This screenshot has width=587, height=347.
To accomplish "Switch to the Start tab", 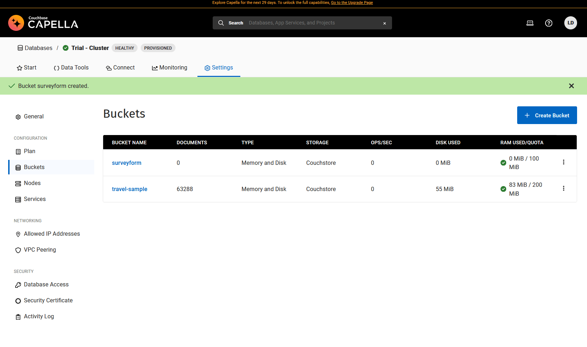I will pyautogui.click(x=27, y=68).
